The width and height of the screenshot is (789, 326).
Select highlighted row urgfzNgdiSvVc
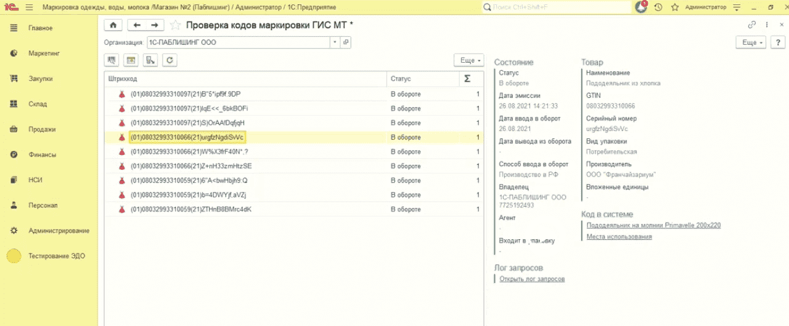[293, 137]
